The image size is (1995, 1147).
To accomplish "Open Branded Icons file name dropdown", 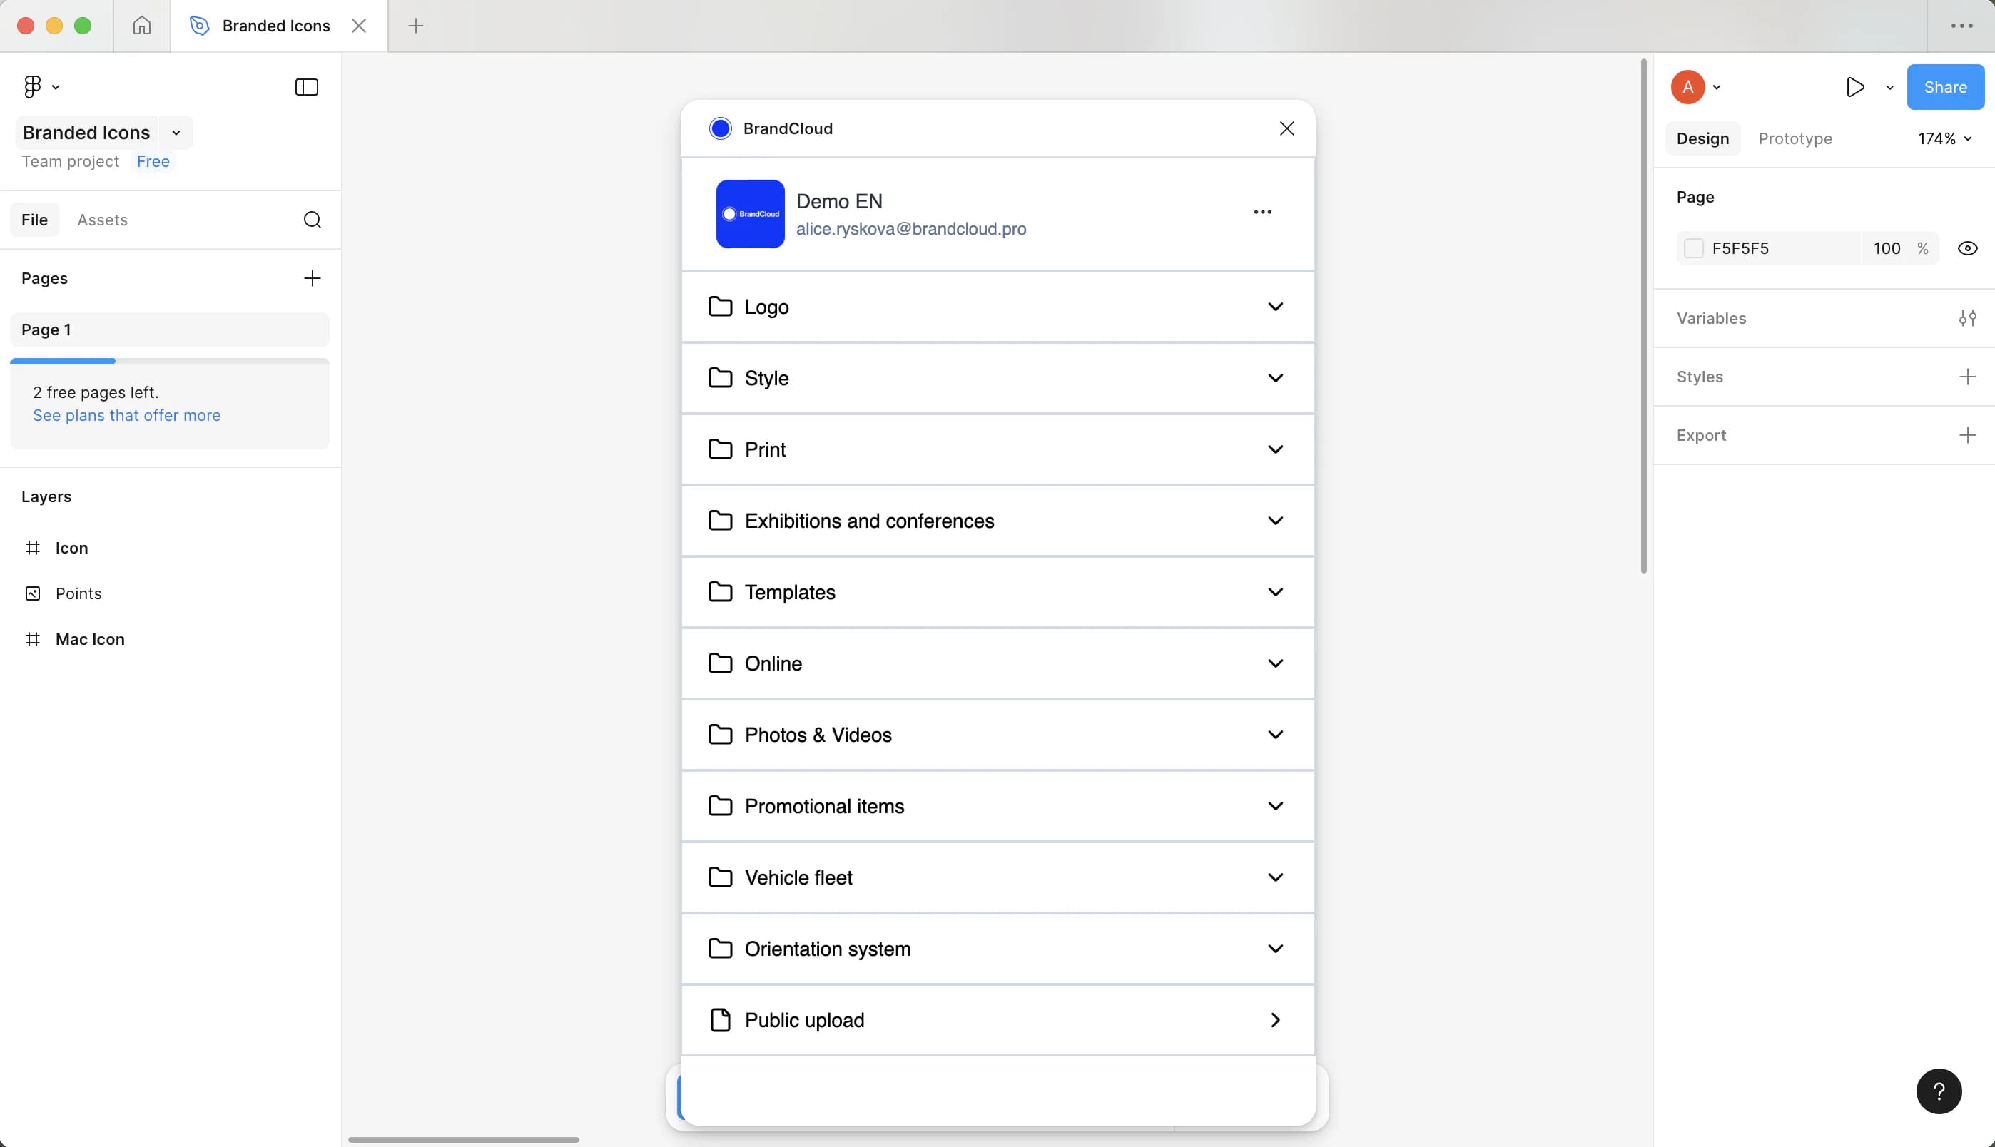I will (x=176, y=133).
